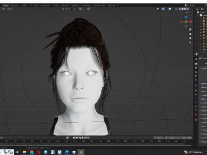
Task: Click the current frame field
Action: click(x=159, y=138)
